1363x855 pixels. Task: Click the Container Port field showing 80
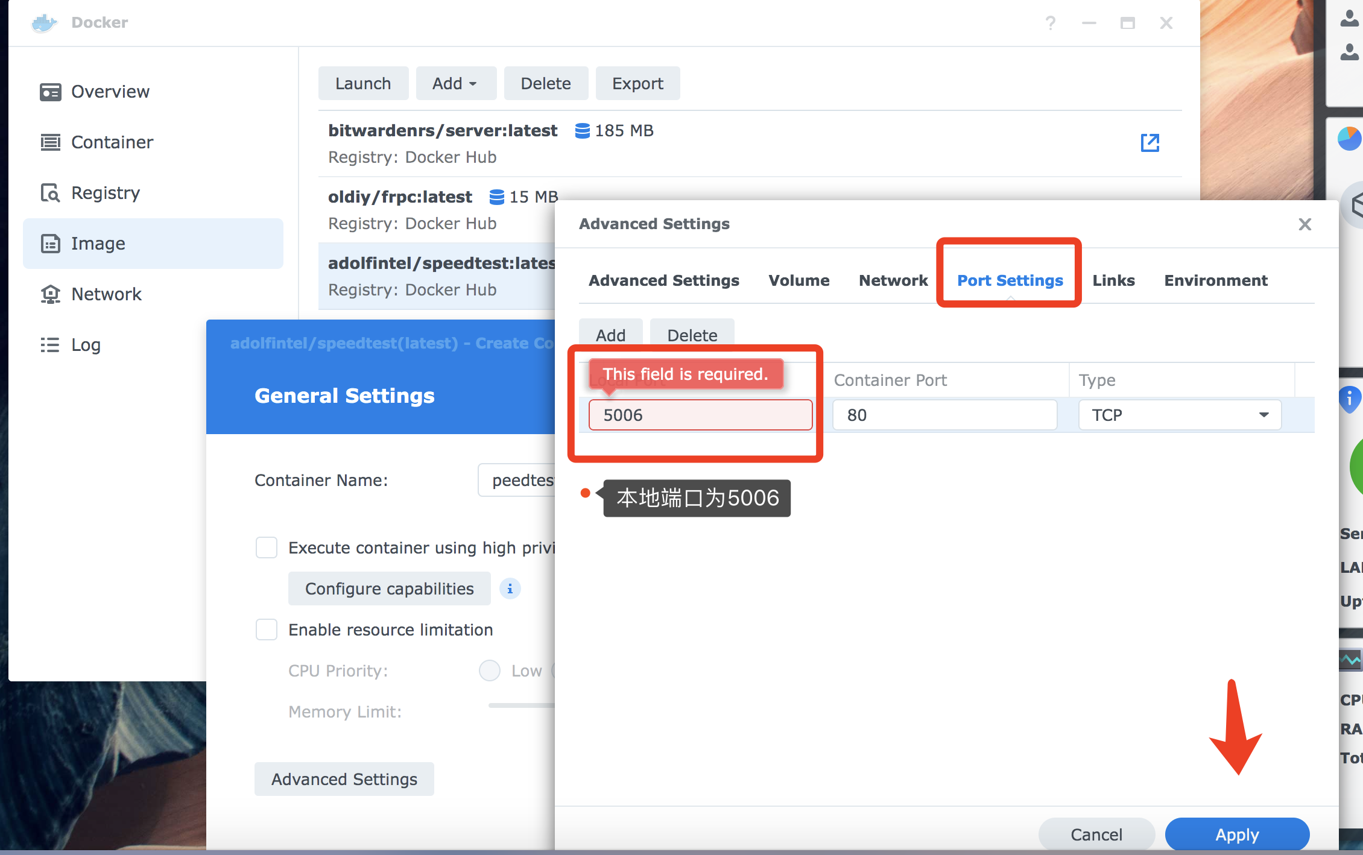944,415
